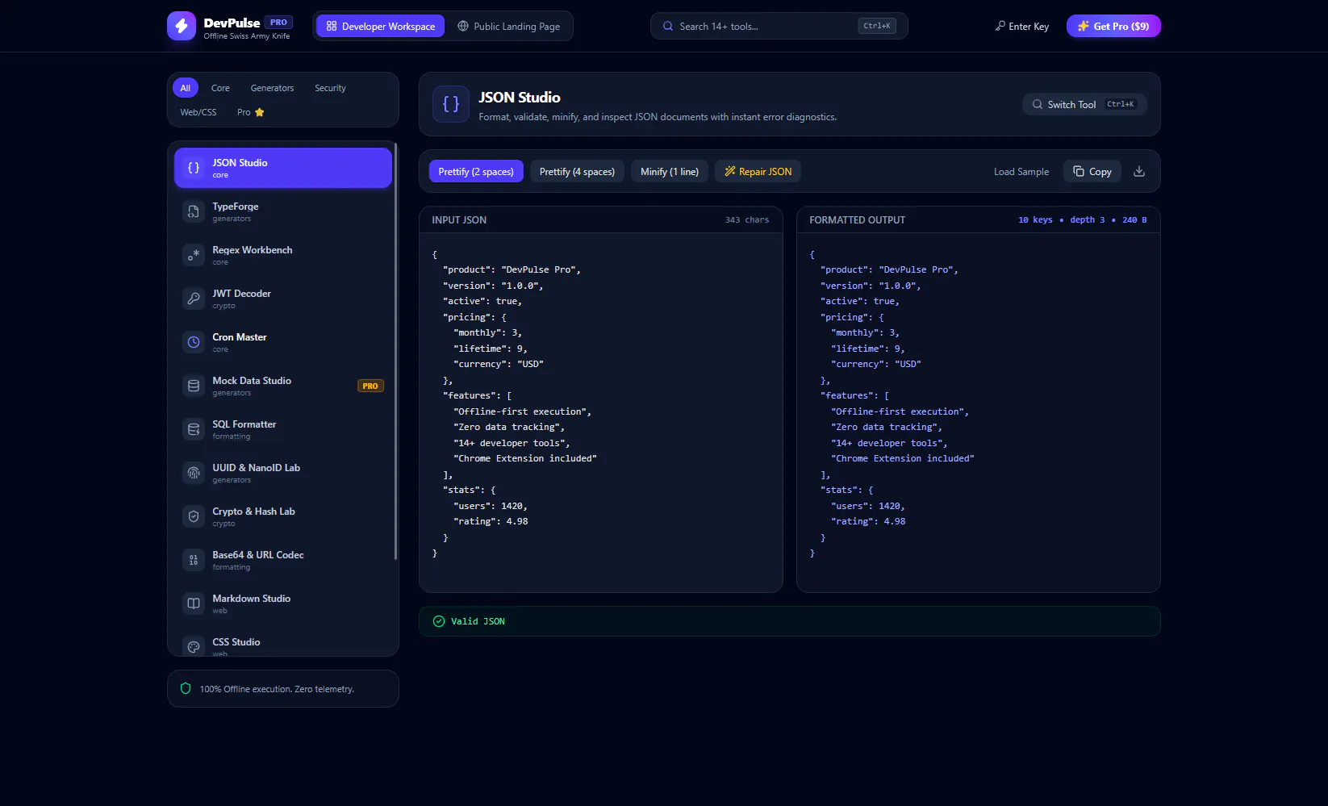1328x806 pixels.
Task: Click the Valid JSON status text
Action: coord(478,621)
